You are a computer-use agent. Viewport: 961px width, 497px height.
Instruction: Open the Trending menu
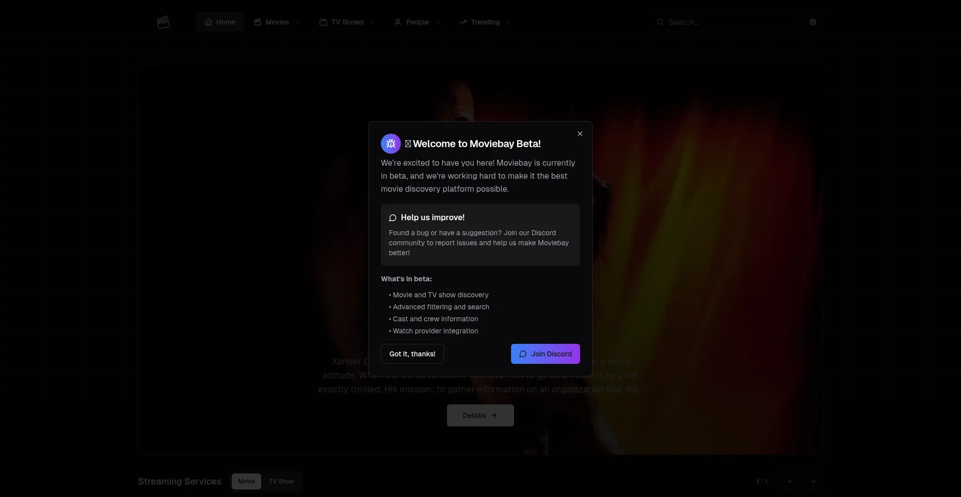485,22
